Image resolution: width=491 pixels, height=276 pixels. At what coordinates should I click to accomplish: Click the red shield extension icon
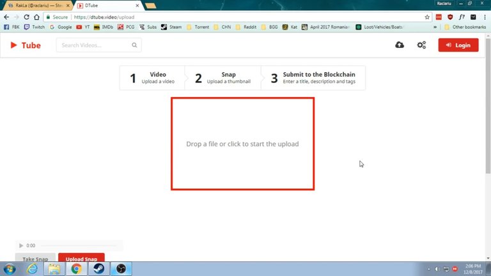coord(450,17)
